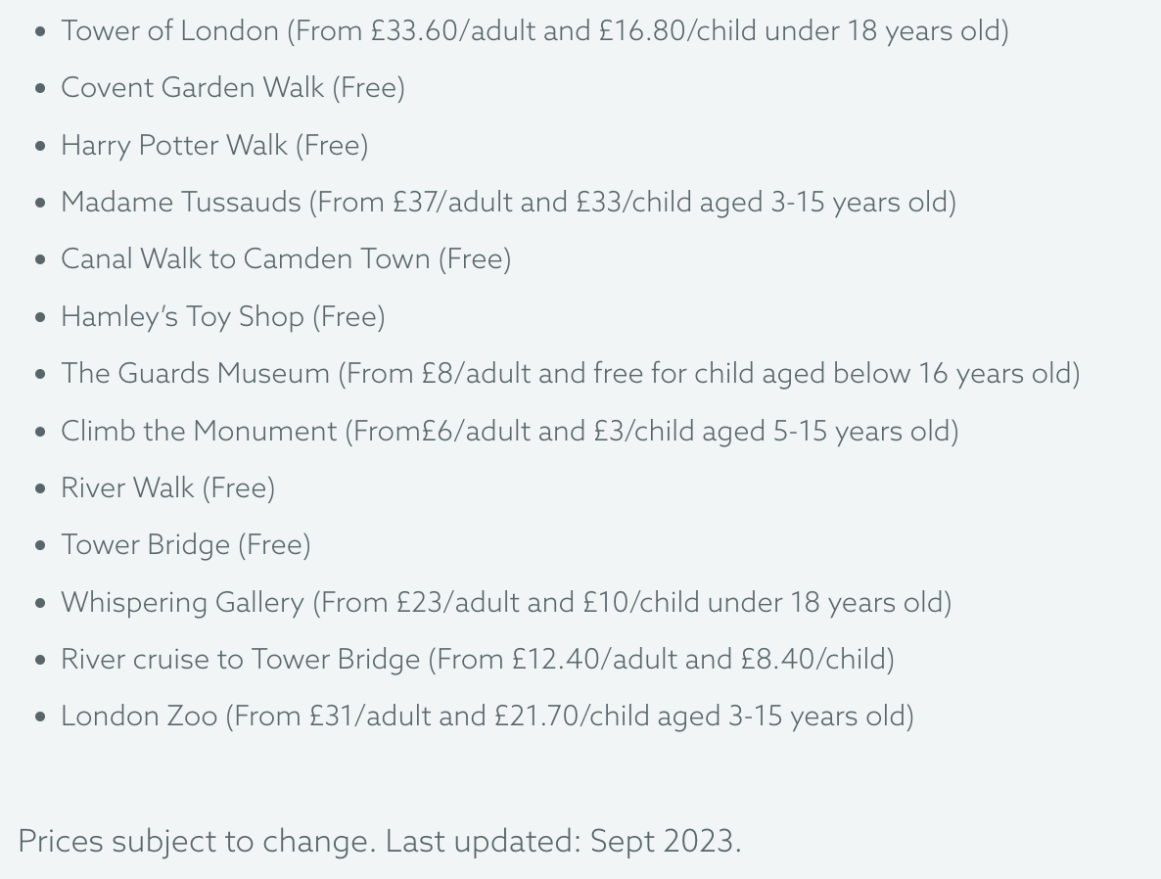Click Canal Walk to Camden Town entry
1161x879 pixels.
click(286, 259)
